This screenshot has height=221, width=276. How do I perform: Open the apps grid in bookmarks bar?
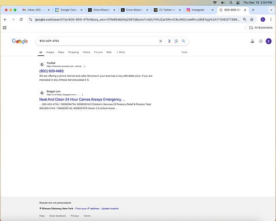pyautogui.click(x=5, y=28)
